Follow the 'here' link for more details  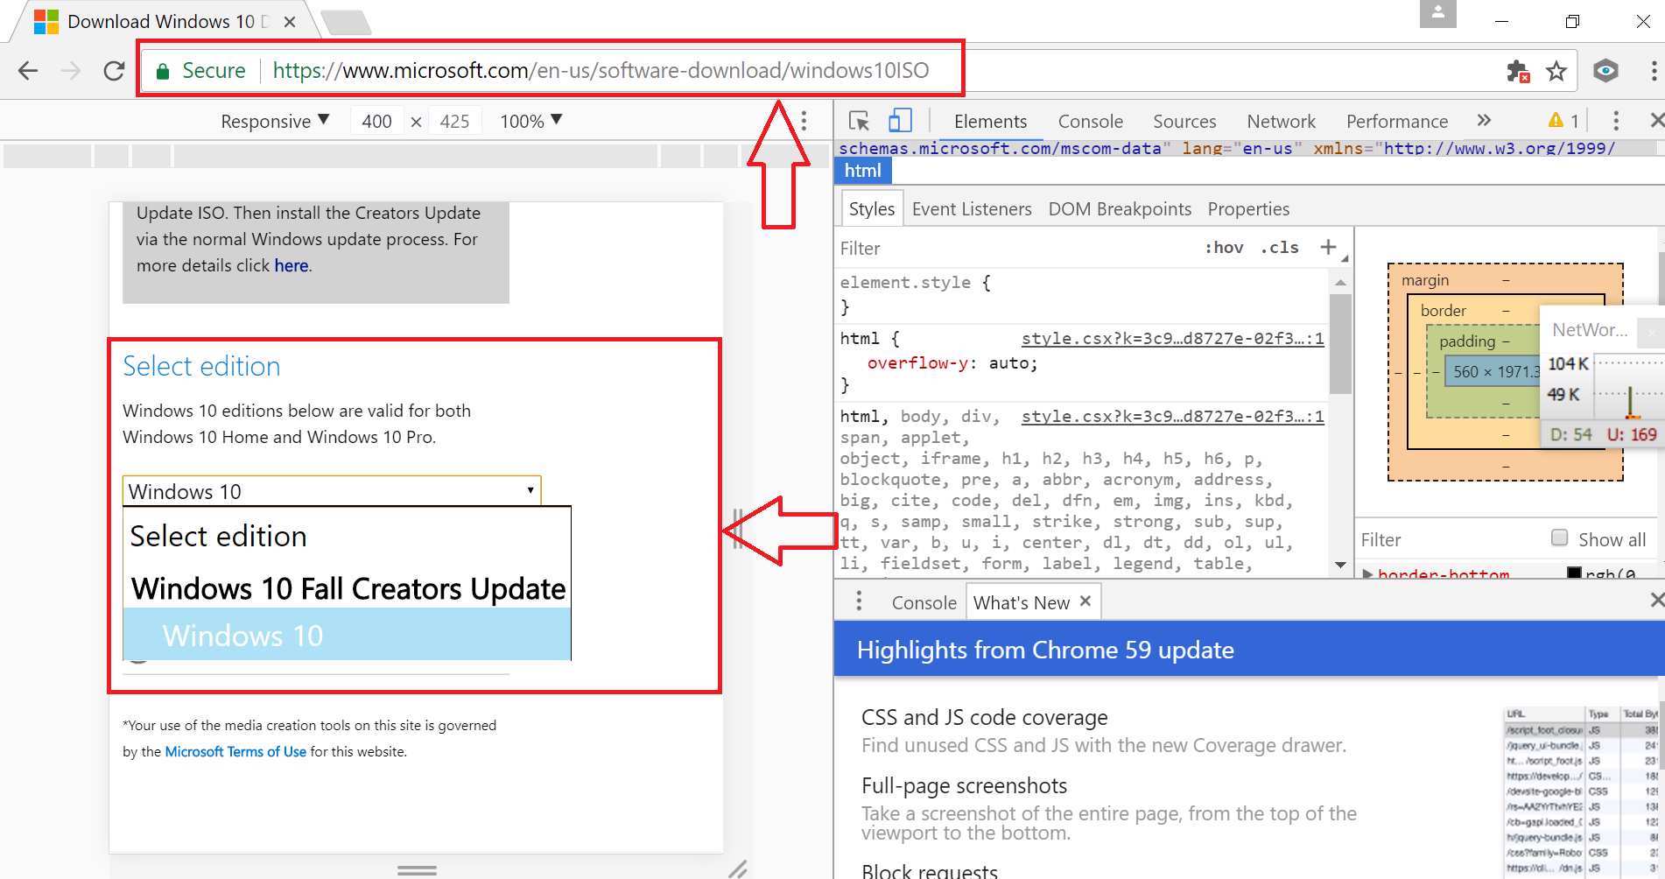291,265
